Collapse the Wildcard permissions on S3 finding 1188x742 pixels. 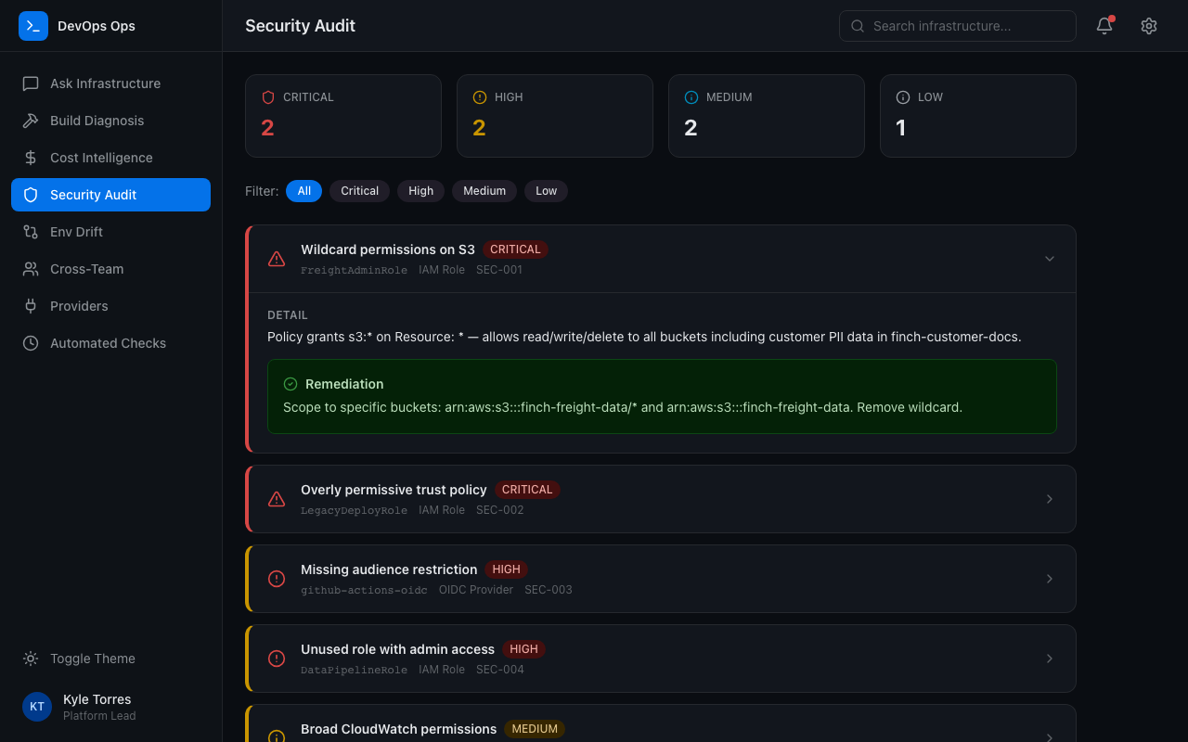tap(1049, 259)
